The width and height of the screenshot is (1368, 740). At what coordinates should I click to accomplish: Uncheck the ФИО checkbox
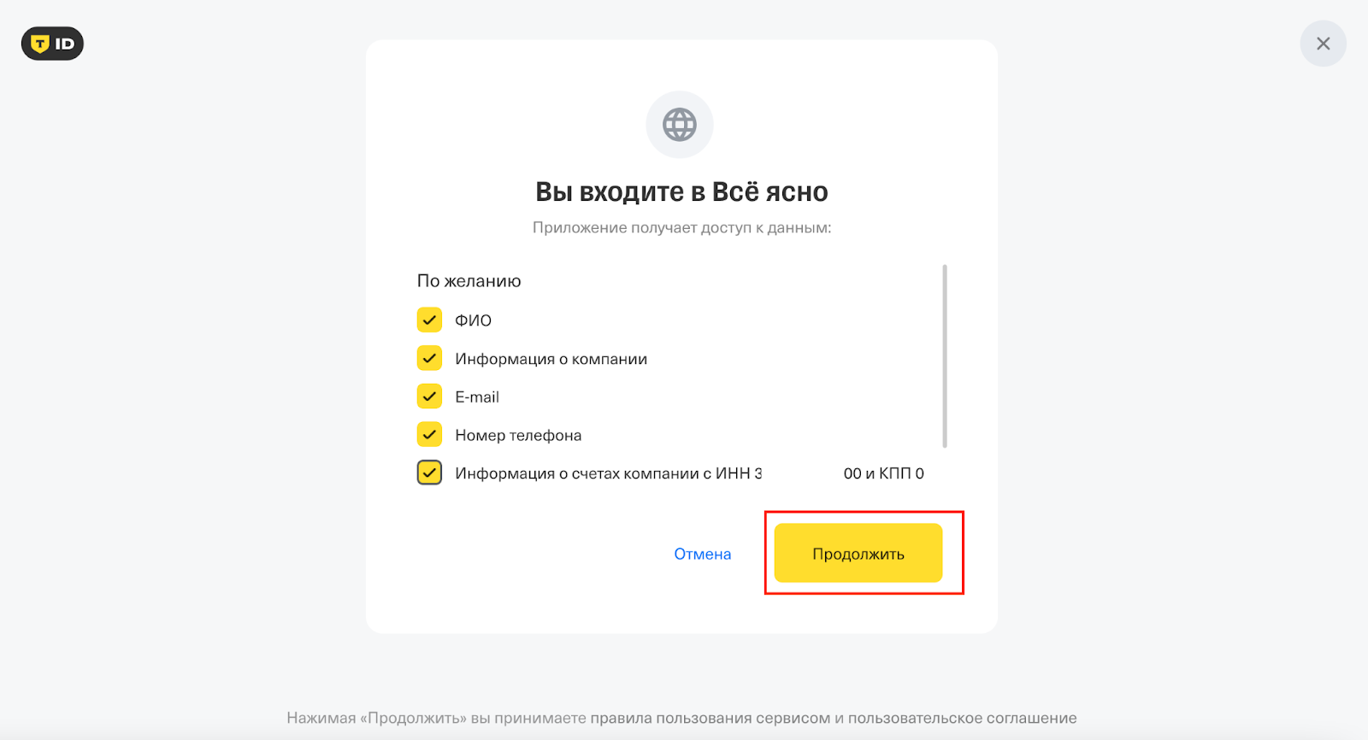(429, 320)
